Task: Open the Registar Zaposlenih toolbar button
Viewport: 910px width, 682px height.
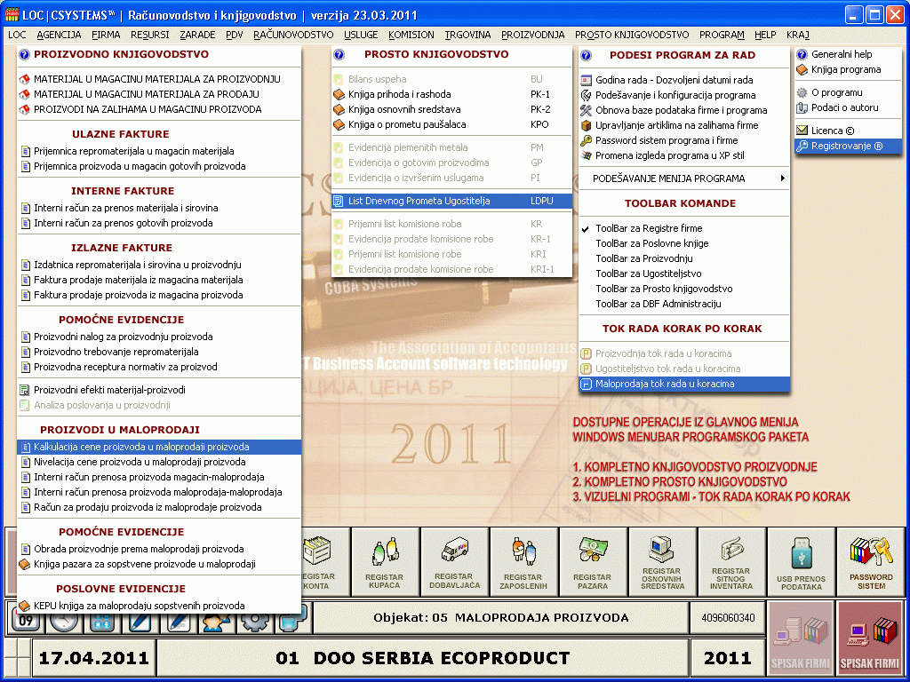Action: tap(523, 562)
